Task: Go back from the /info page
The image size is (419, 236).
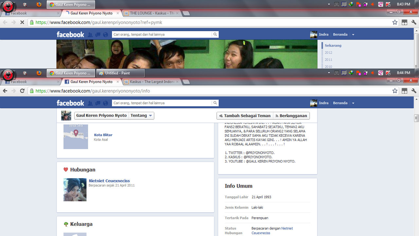Action: click(x=5, y=91)
